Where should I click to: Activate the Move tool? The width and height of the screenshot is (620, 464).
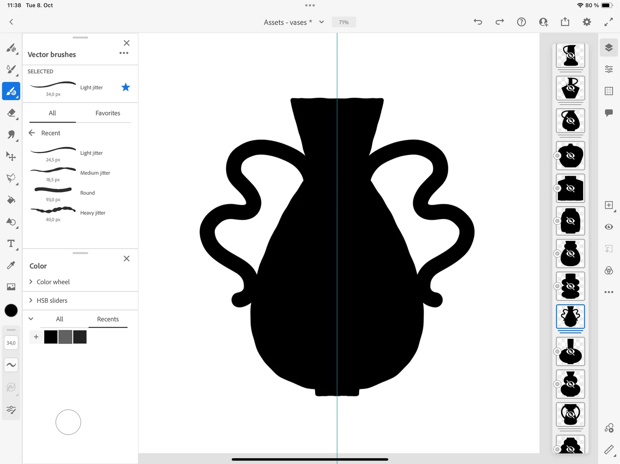click(11, 156)
